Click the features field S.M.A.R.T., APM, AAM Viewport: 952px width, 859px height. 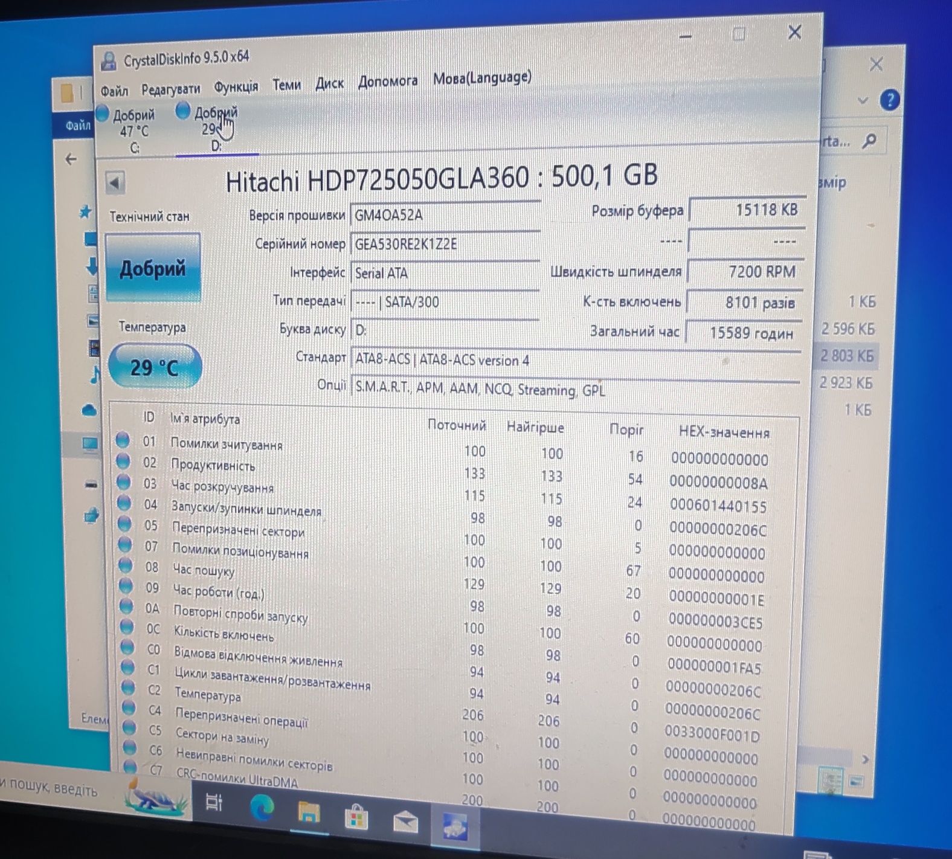click(575, 388)
